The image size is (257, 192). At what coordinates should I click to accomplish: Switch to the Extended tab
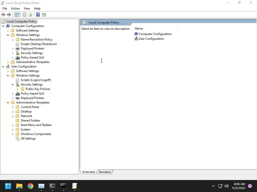click(x=89, y=172)
